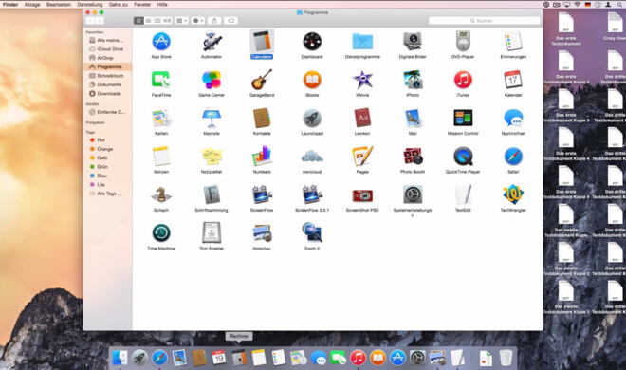The height and width of the screenshot is (370, 626).
Task: Select the Trim Enabler application icon
Action: coord(212,233)
